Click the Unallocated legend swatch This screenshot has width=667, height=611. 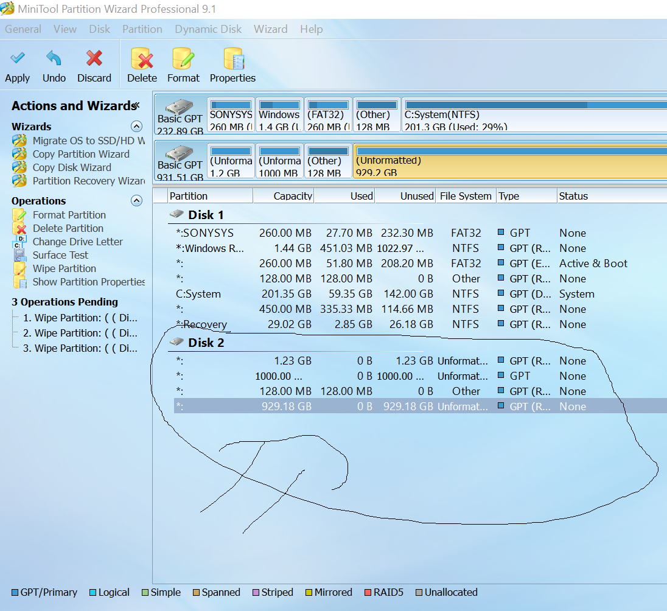tap(419, 593)
